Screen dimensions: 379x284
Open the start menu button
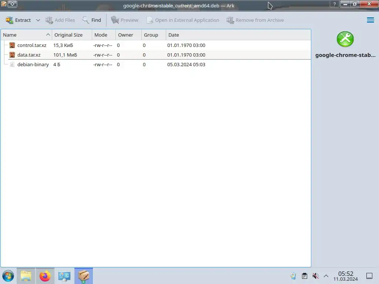tap(8, 276)
